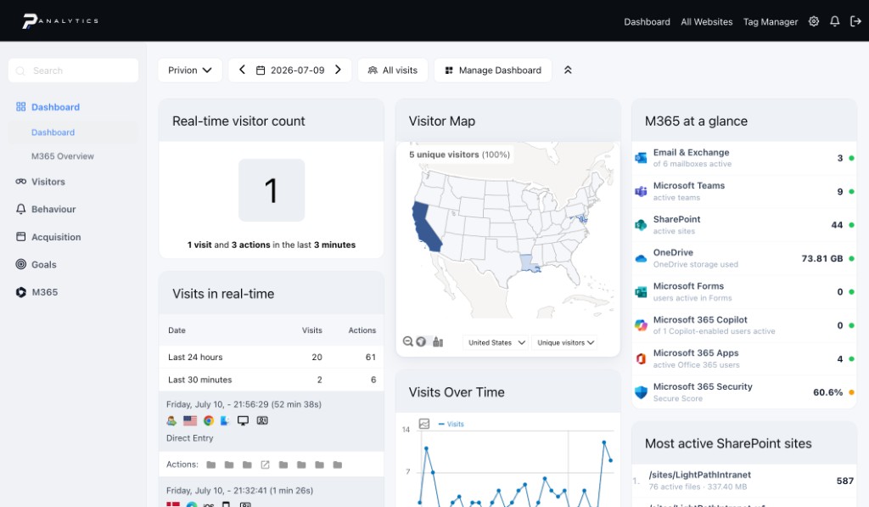Click the Microsoft Teams icon
Viewport: 869px width, 507px height.
click(x=642, y=191)
